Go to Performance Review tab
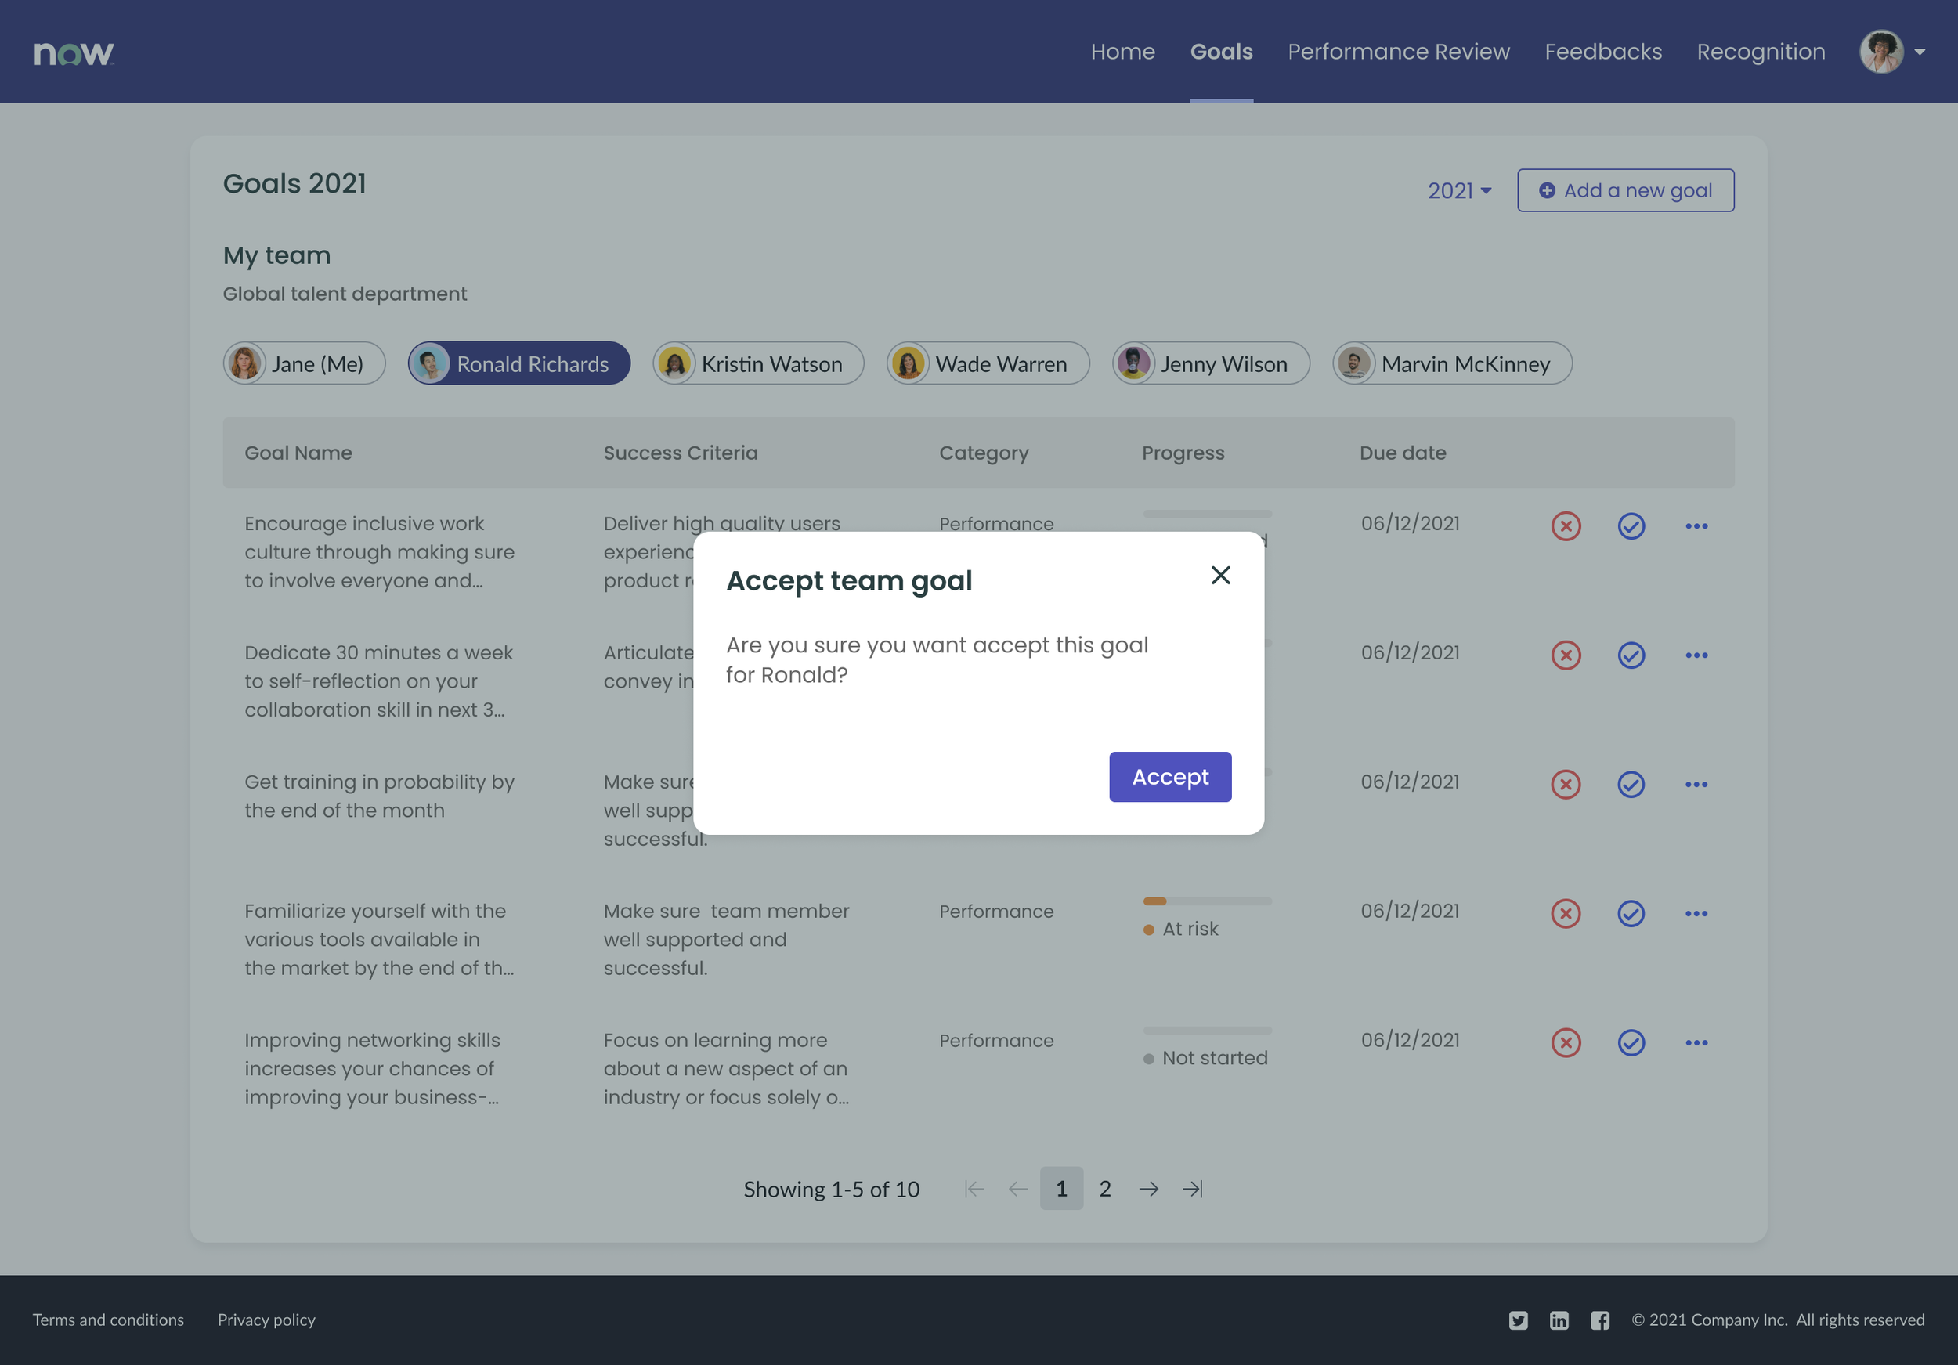The width and height of the screenshot is (1958, 1365). [1398, 52]
